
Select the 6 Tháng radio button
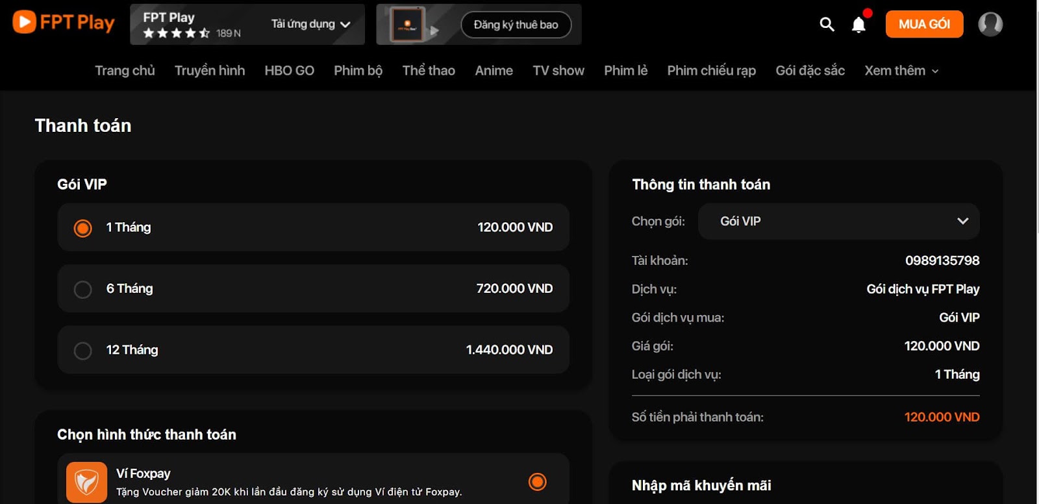tap(82, 289)
